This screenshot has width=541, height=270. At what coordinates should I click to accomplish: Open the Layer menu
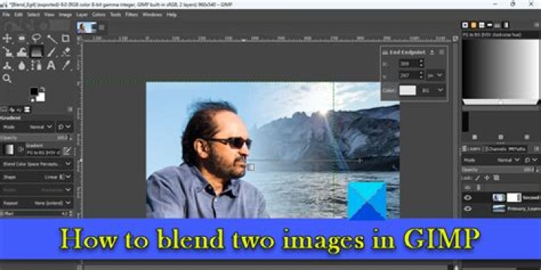[x=82, y=15]
